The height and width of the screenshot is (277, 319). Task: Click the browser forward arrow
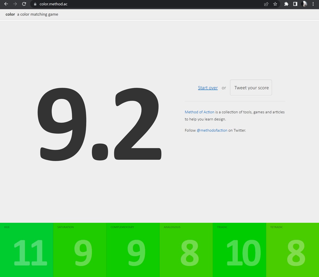click(x=15, y=4)
